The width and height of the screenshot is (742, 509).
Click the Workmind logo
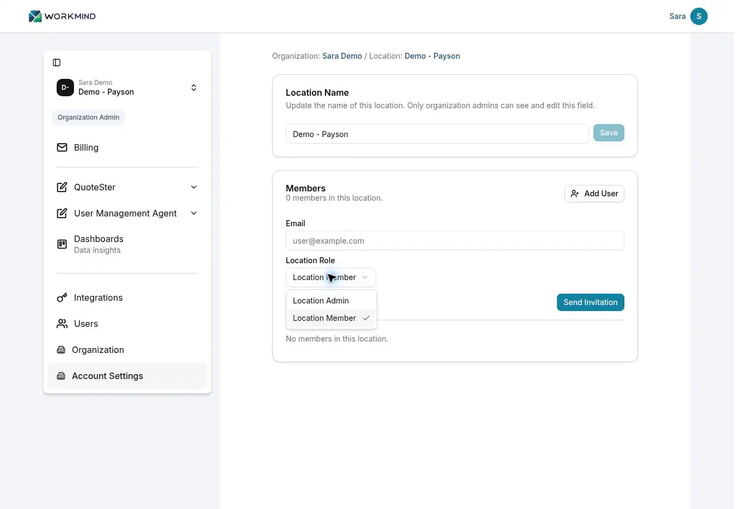pyautogui.click(x=62, y=16)
